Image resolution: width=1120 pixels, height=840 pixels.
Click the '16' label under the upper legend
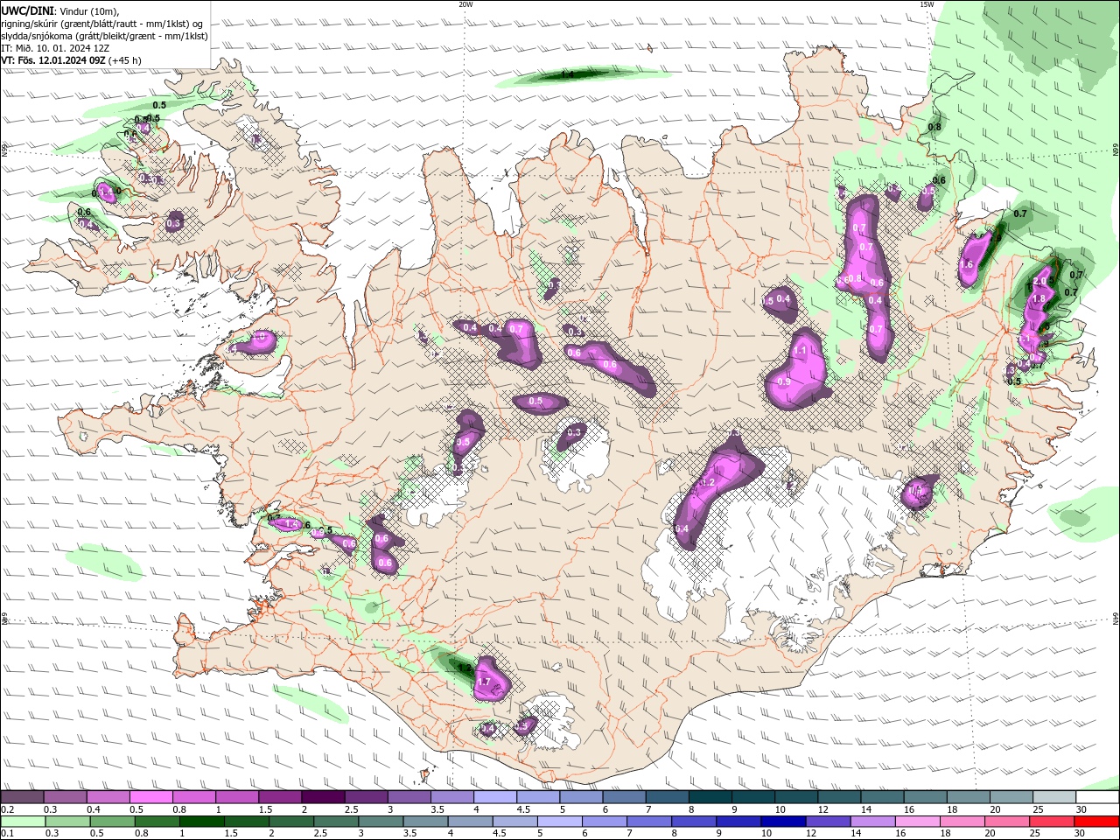909,809
